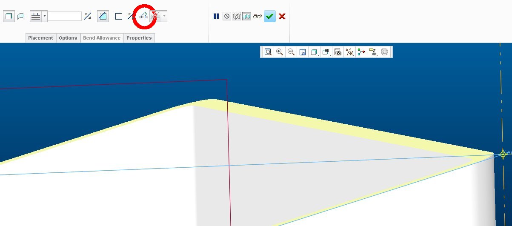Click the grayed-out icon at the toolbar end
The width and height of the screenshot is (512, 226).
pos(385,52)
